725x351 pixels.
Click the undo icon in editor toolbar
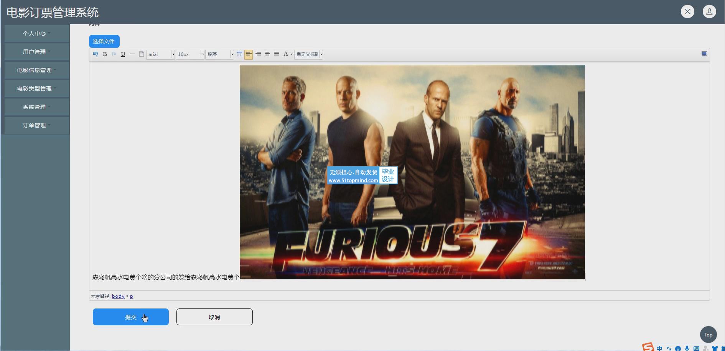[96, 54]
